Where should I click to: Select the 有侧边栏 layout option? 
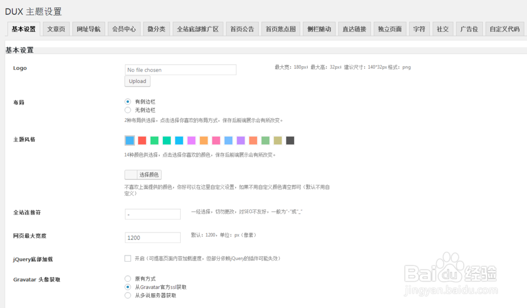pos(127,101)
